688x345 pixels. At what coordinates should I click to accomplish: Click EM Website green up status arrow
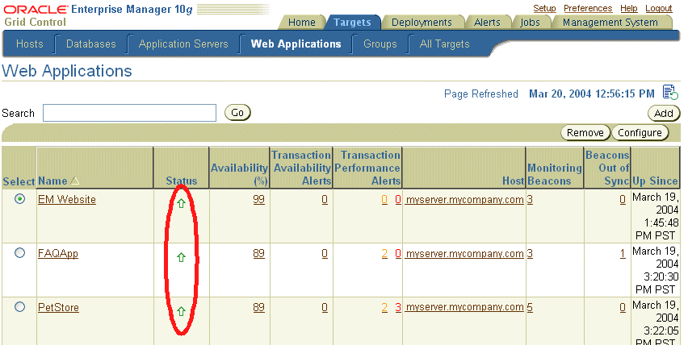click(x=181, y=204)
